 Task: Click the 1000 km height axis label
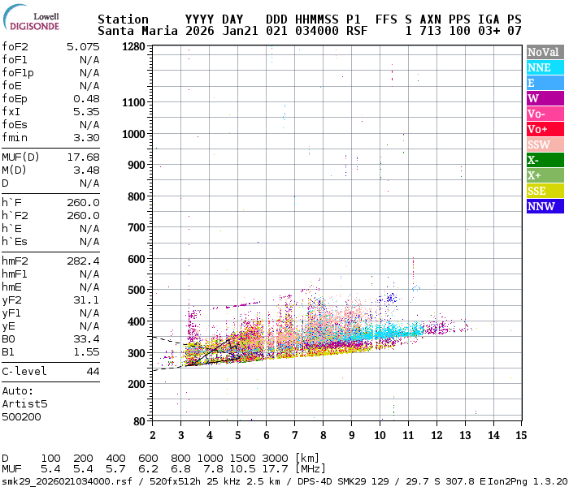pyautogui.click(x=133, y=134)
